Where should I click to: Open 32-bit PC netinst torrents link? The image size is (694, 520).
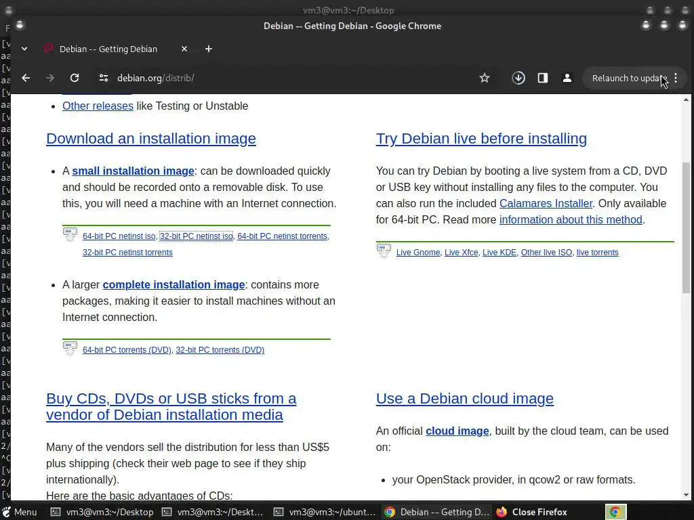click(127, 253)
